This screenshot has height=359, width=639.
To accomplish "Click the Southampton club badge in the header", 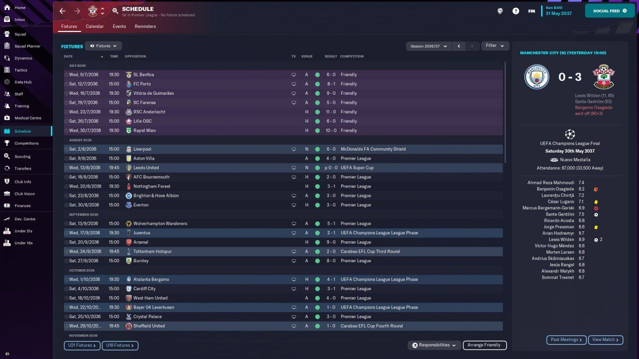I will pyautogui.click(x=92, y=11).
